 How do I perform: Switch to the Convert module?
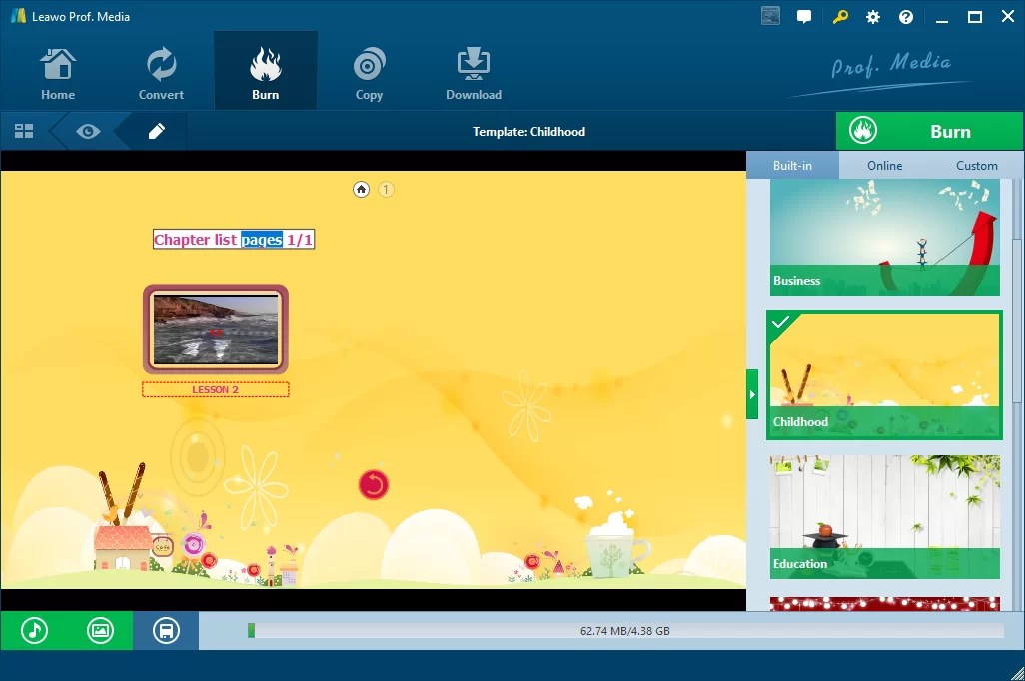pos(161,73)
